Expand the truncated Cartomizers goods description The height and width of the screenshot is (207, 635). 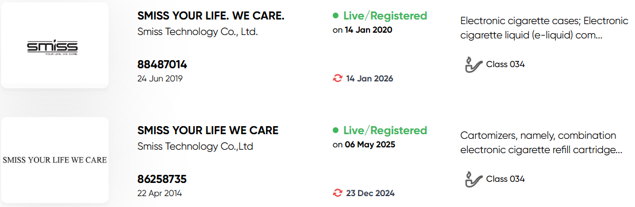coord(541,143)
